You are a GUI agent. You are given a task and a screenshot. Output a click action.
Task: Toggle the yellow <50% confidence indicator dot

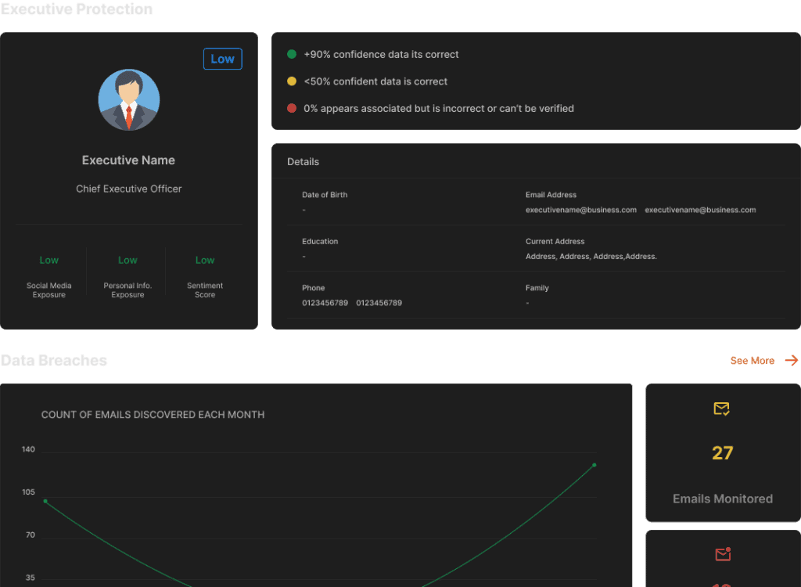tap(293, 81)
